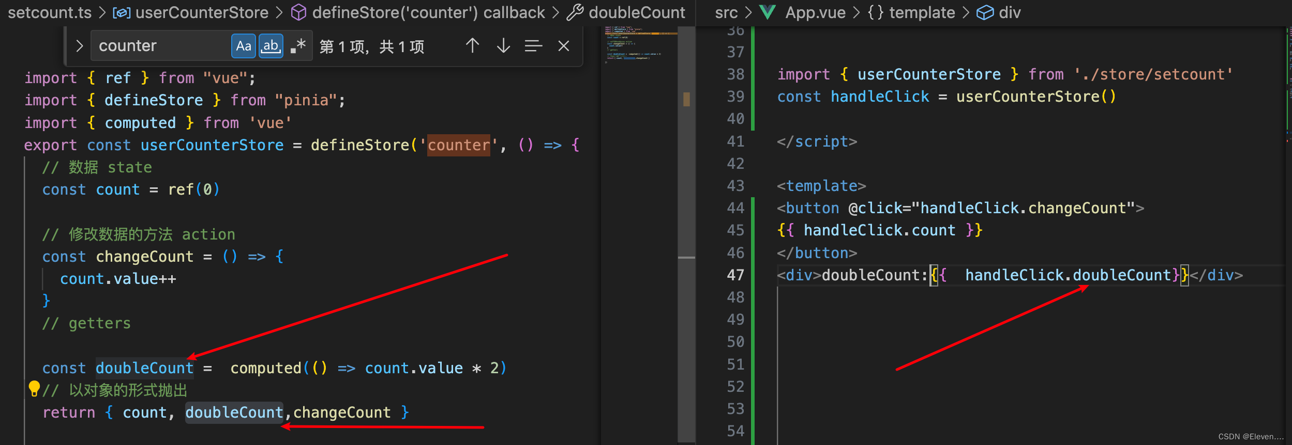Click '// 以对象的形式抛出' comment
The image size is (1292, 445).
pyautogui.click(x=115, y=390)
